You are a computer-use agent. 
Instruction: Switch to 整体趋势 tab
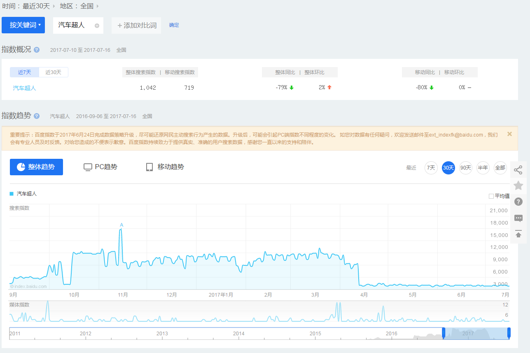[x=36, y=167]
